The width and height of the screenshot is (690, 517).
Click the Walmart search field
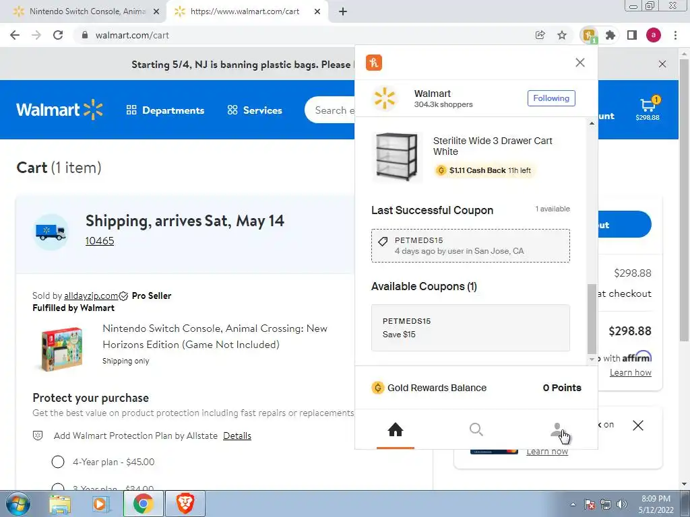[330, 110]
